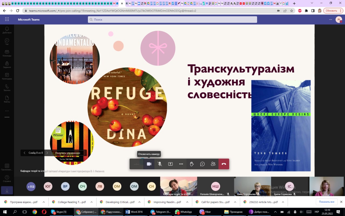The height and width of the screenshot is (216, 345).
Task: Raise your hand in the meeting
Action: (x=192, y=164)
